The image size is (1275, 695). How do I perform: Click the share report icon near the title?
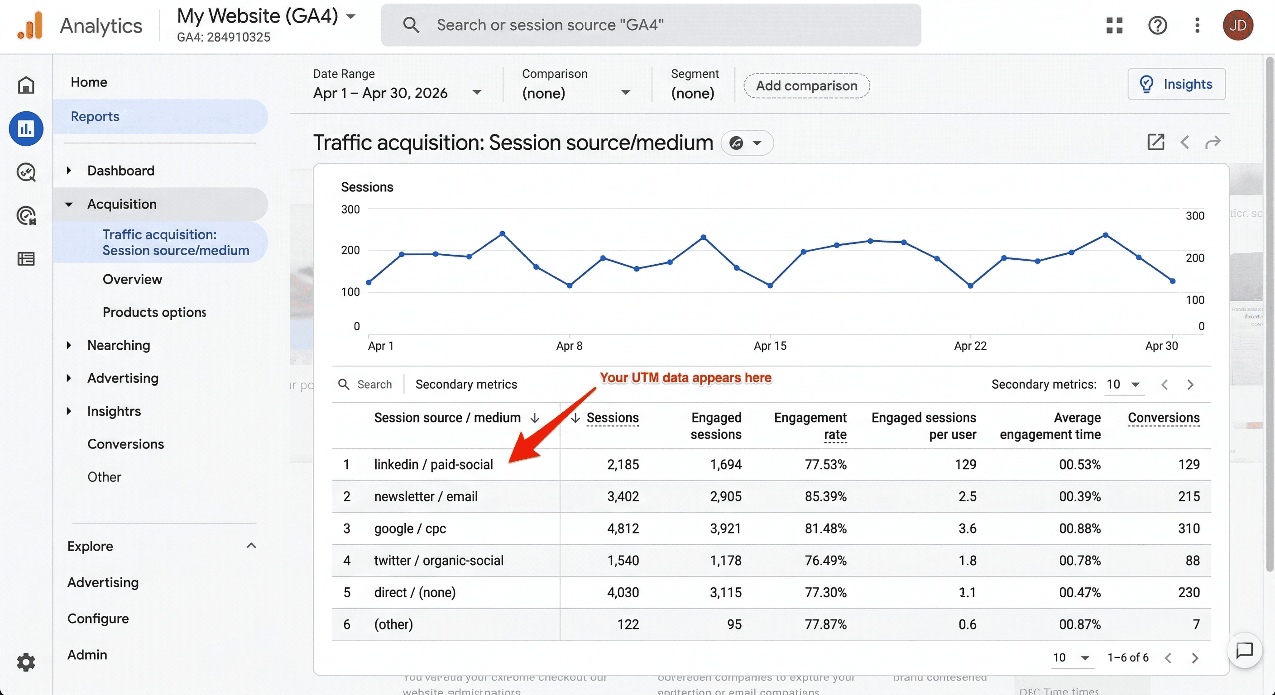coord(1156,143)
